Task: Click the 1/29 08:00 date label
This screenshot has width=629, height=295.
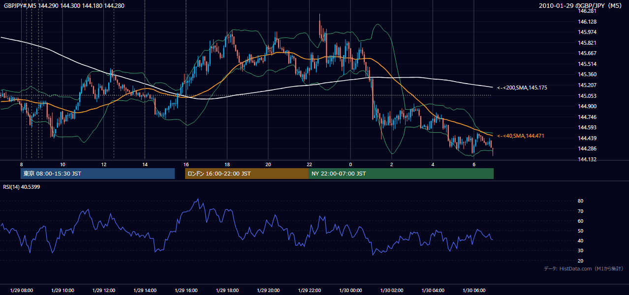Action: 21,290
